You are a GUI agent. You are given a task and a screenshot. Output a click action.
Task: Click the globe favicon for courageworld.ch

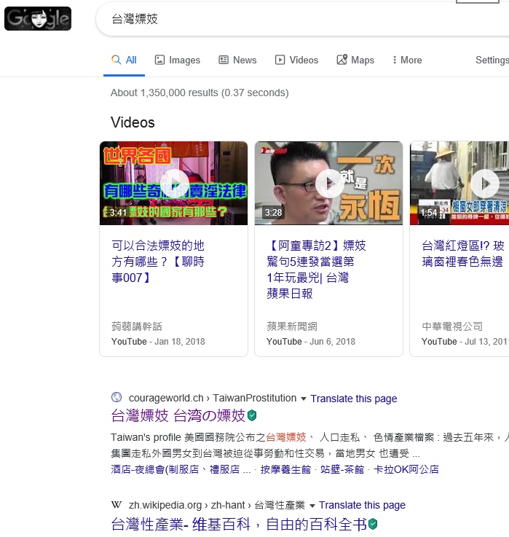point(117,398)
